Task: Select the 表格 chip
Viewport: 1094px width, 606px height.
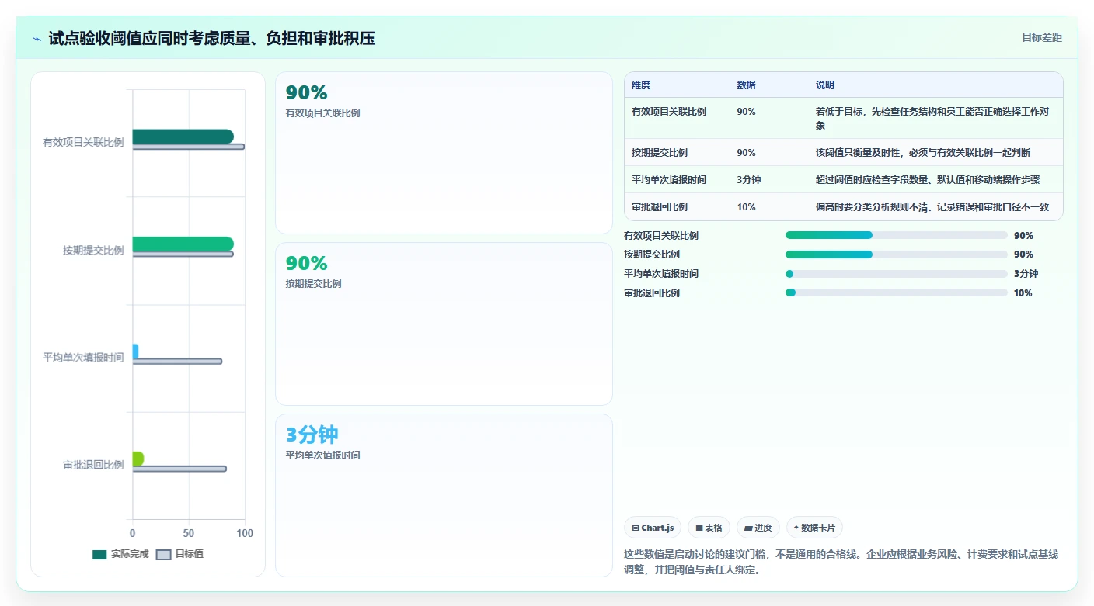Action: (709, 528)
